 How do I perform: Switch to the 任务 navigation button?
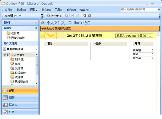click(x=20, y=112)
